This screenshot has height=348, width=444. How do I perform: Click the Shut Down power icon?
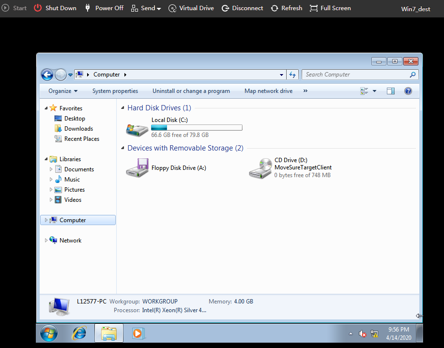(x=38, y=8)
